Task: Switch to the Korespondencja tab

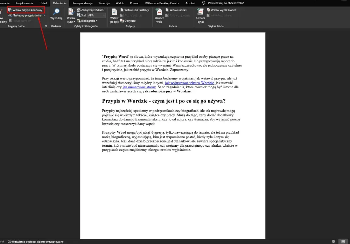Action: coord(83,3)
